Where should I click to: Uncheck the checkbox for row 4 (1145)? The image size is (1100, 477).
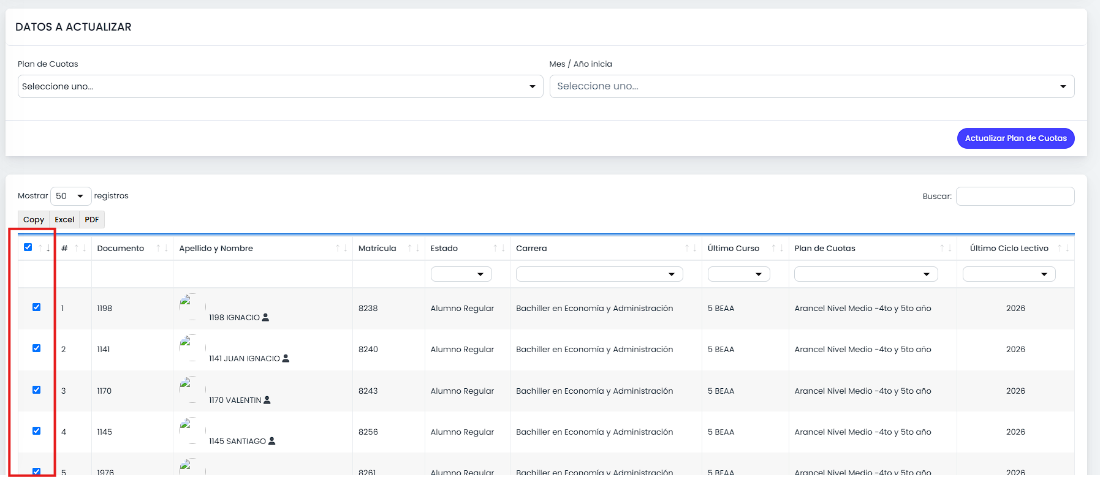36,431
